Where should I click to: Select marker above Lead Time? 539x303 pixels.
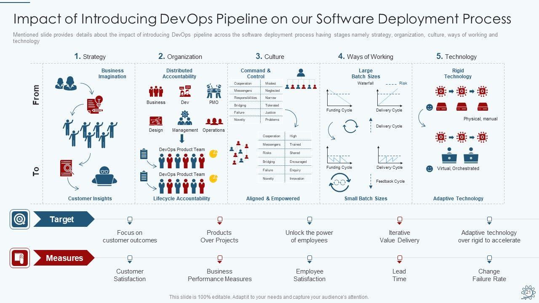pos(399,258)
